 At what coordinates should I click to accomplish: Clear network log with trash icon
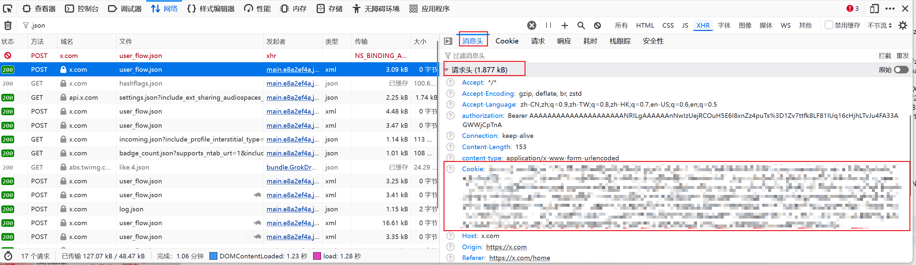click(x=8, y=25)
